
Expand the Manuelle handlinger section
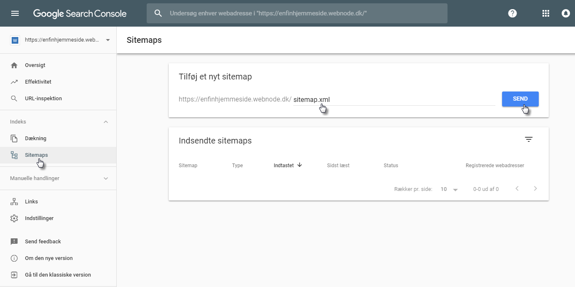[x=106, y=178]
